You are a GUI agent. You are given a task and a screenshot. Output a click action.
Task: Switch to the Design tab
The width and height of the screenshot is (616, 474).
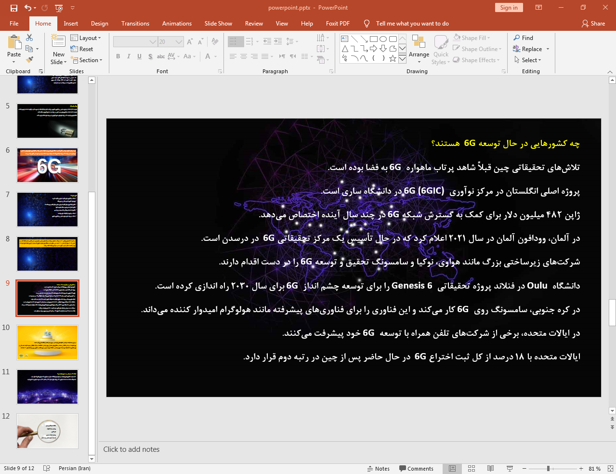[x=100, y=24]
